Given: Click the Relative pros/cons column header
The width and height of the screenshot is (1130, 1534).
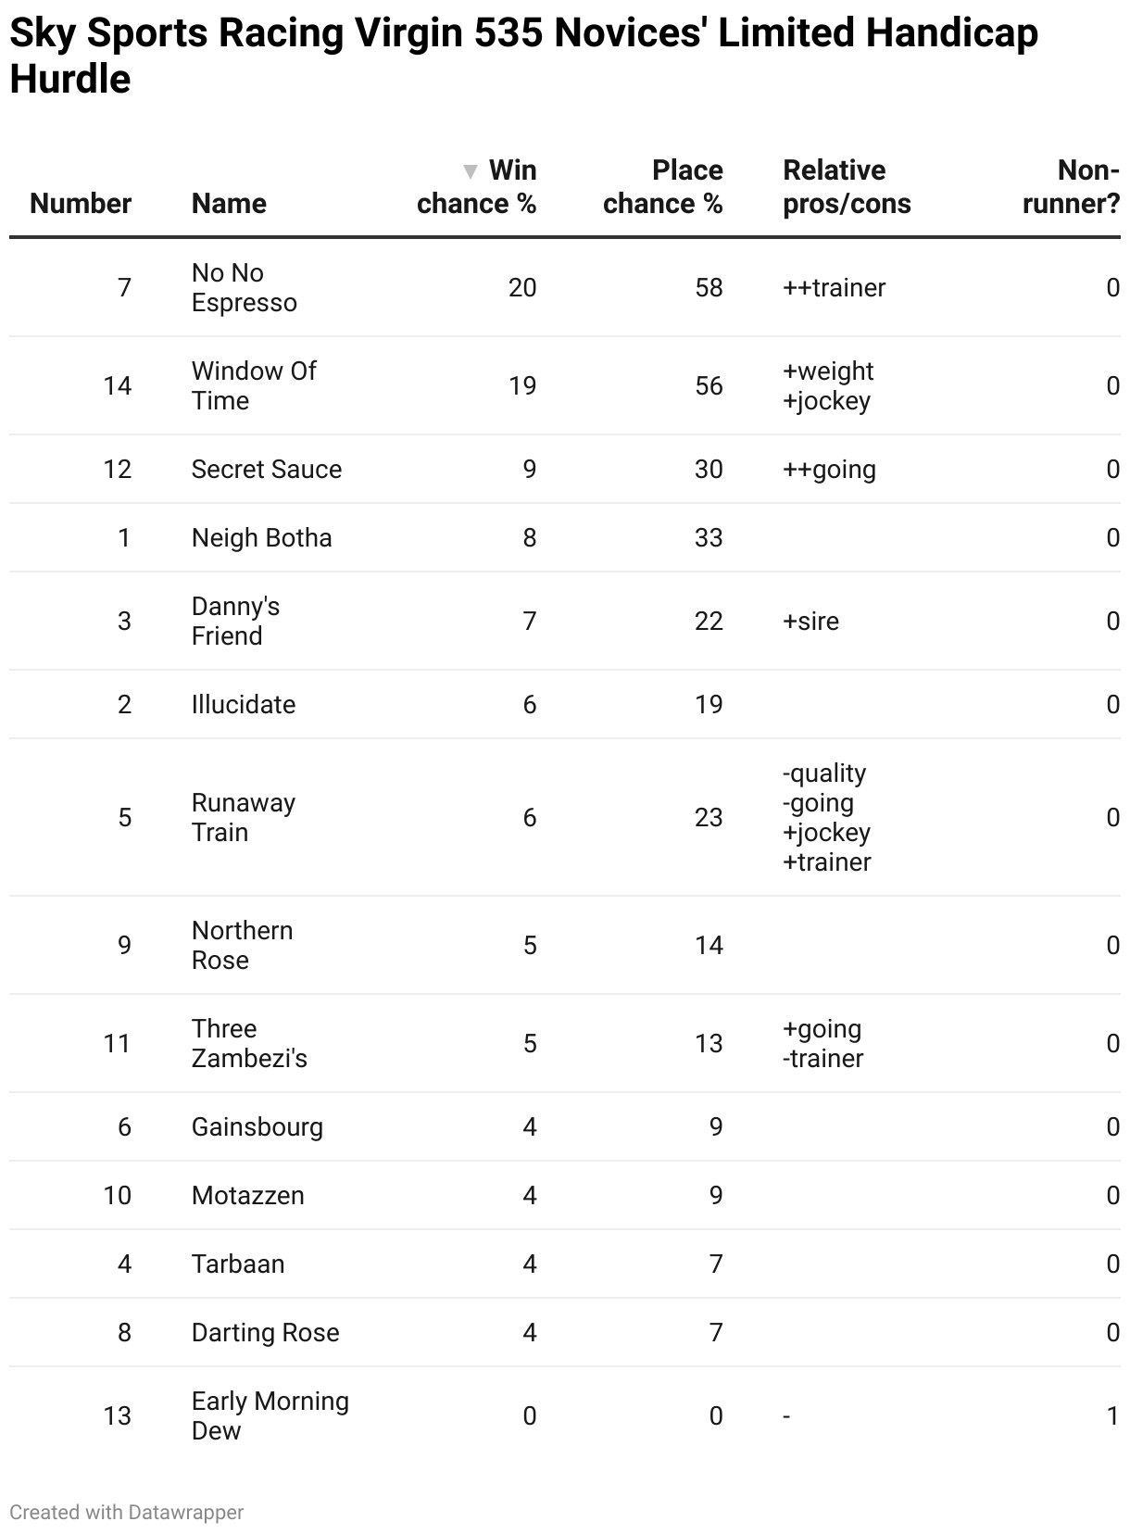Looking at the screenshot, I should coord(847,187).
